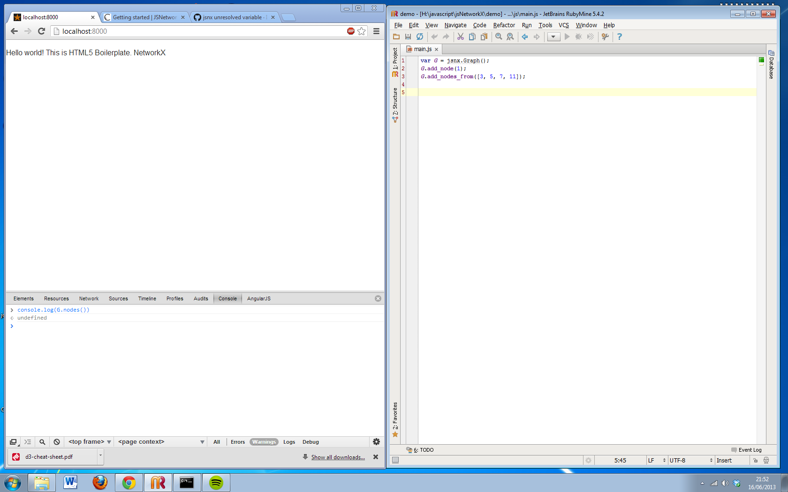788x492 pixels.
Task: Open the 6: TODO tool window
Action: (x=420, y=450)
